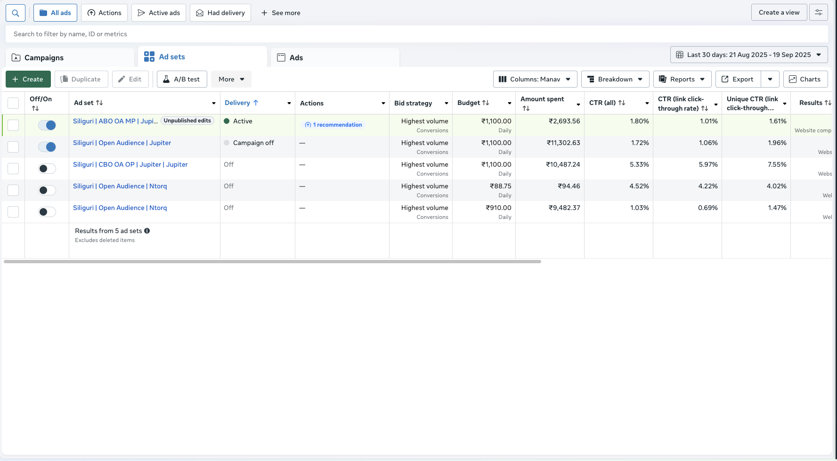Click the calendar icon in date range selector
The width and height of the screenshot is (837, 461).
pyautogui.click(x=680, y=54)
